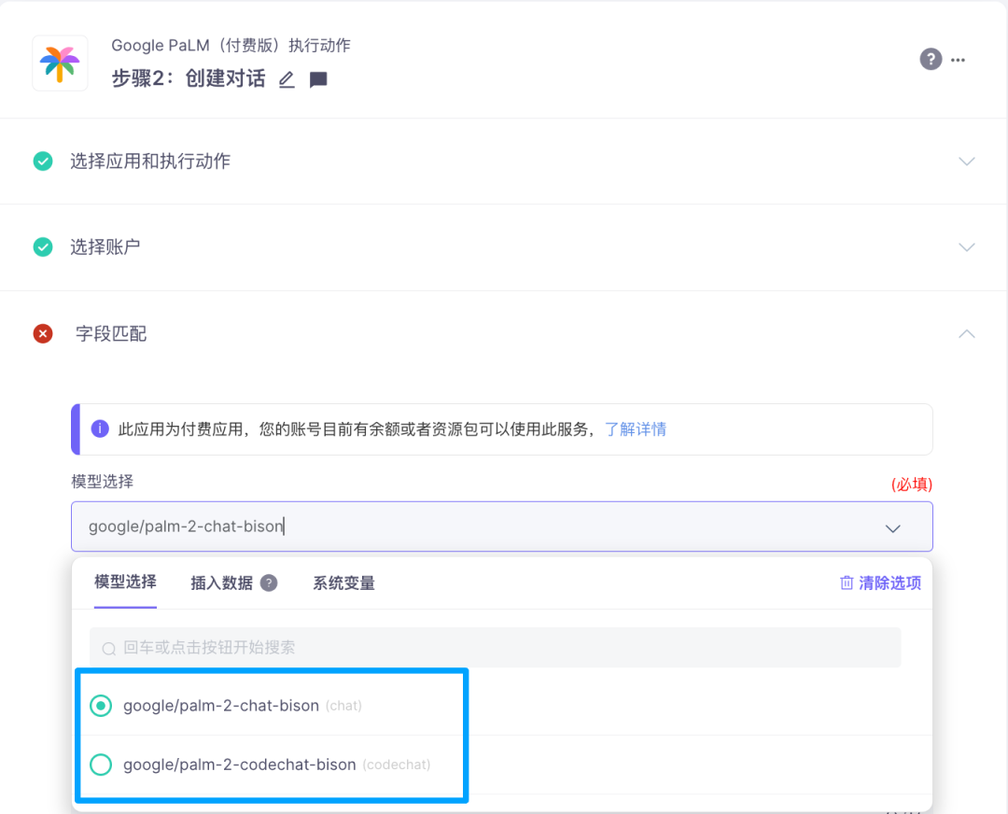Click the 回车或点击按钮开始搜索 search field
Image resolution: width=1008 pixels, height=814 pixels.
pos(495,648)
